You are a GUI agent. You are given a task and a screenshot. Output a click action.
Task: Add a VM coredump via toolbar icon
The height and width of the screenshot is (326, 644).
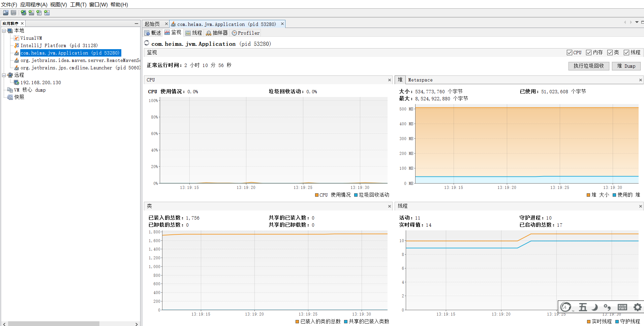[x=39, y=13]
